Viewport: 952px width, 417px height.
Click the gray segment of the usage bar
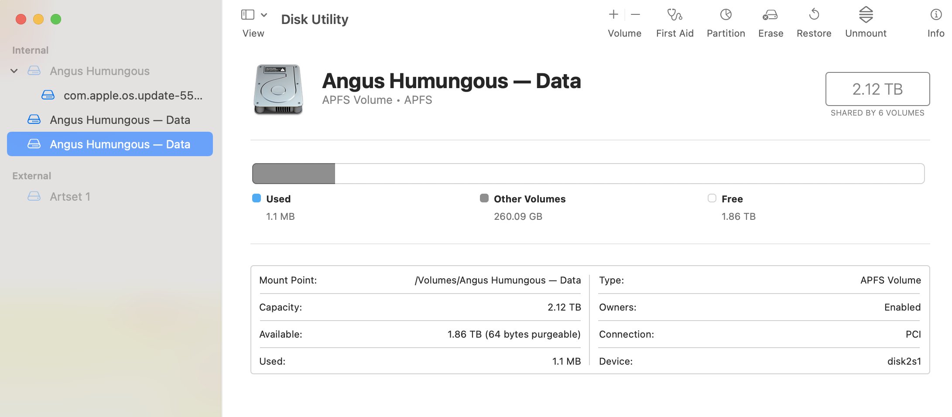pyautogui.click(x=294, y=174)
